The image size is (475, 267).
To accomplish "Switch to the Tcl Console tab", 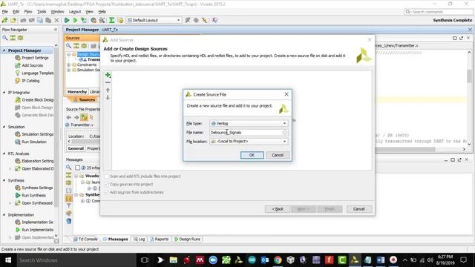I will coord(85,239).
